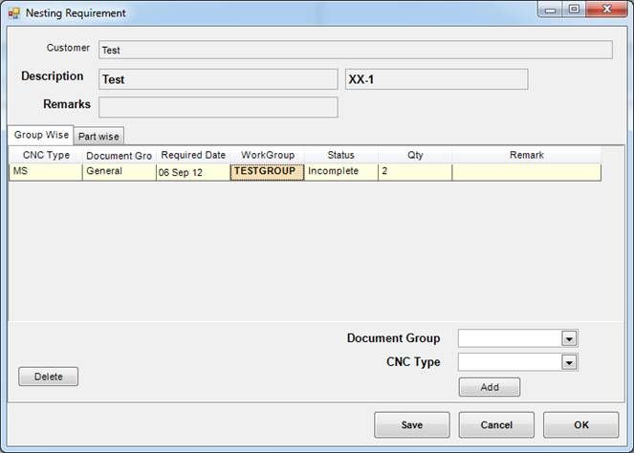Image resolution: width=634 pixels, height=453 pixels.
Task: Click the Customer input field
Action: point(355,50)
